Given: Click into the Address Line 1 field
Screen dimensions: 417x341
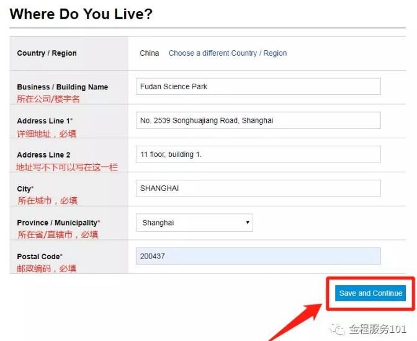Looking at the screenshot, I should (258, 120).
